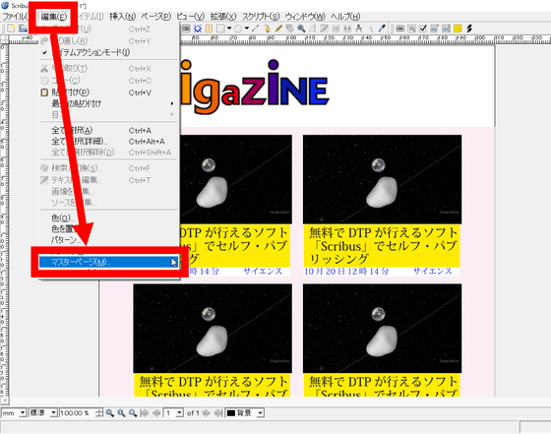Go to the last page arrow
The width and height of the screenshot is (551, 434).
click(x=217, y=413)
